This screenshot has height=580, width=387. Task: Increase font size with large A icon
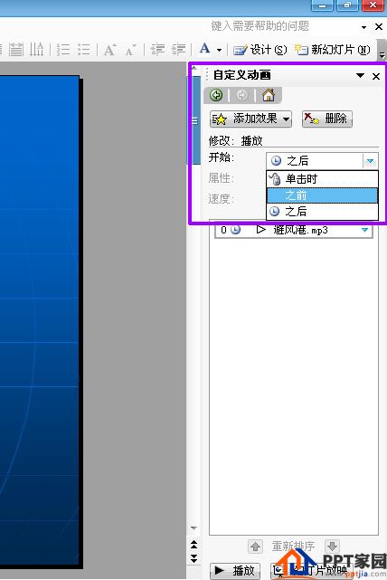click(x=110, y=49)
